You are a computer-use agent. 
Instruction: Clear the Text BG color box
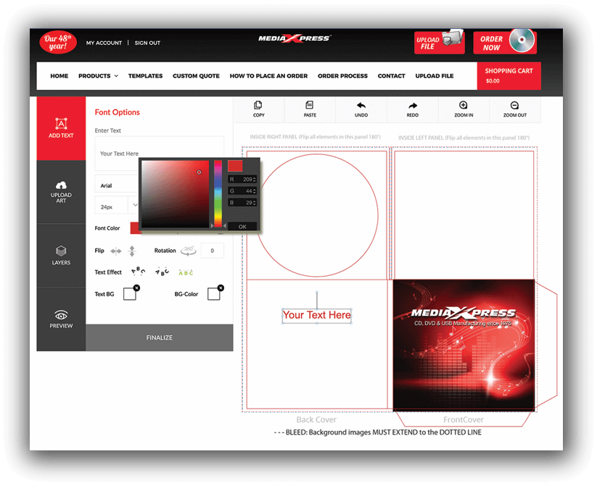click(x=136, y=288)
